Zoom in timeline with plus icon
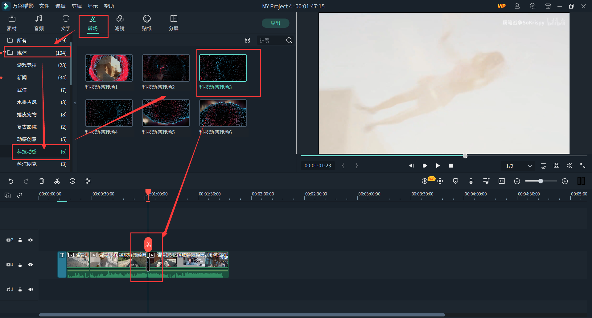The width and height of the screenshot is (592, 318). (565, 181)
